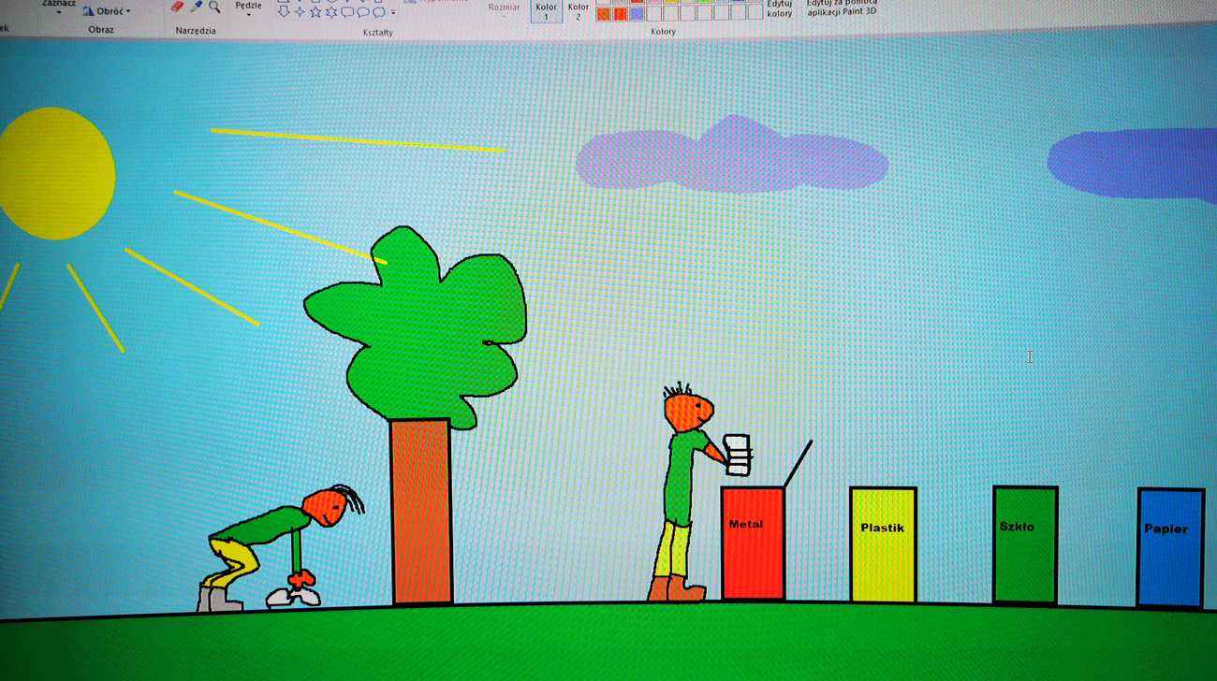The height and width of the screenshot is (681, 1217).
Task: Expand the shapes gallery list
Action: pos(393,12)
